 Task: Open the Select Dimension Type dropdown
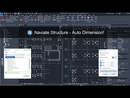tap(108, 55)
